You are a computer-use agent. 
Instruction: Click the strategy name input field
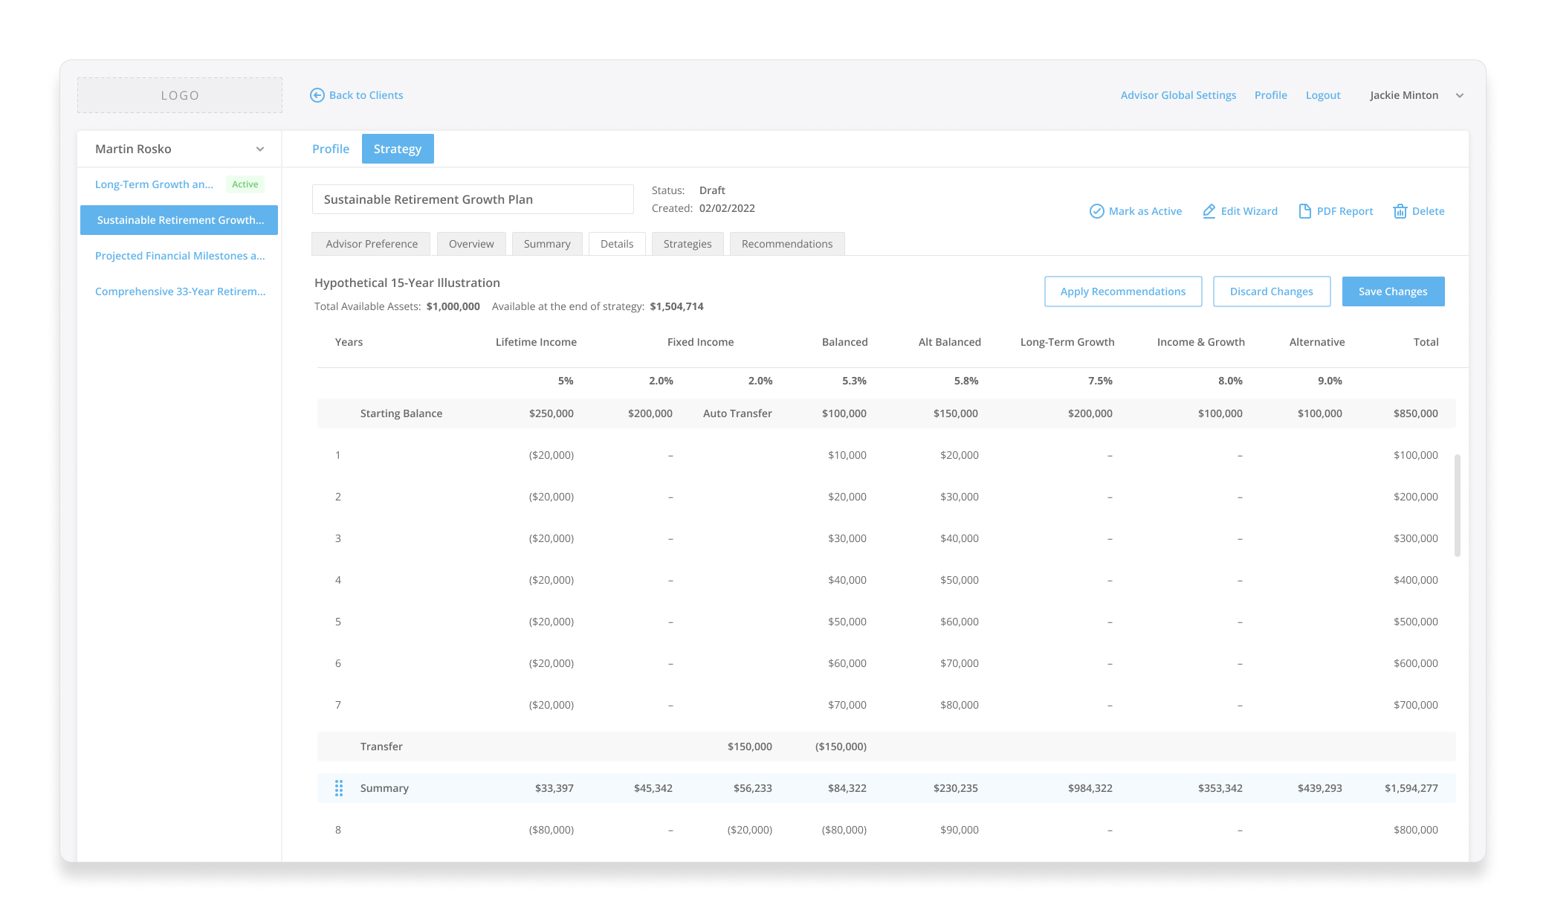coord(473,199)
